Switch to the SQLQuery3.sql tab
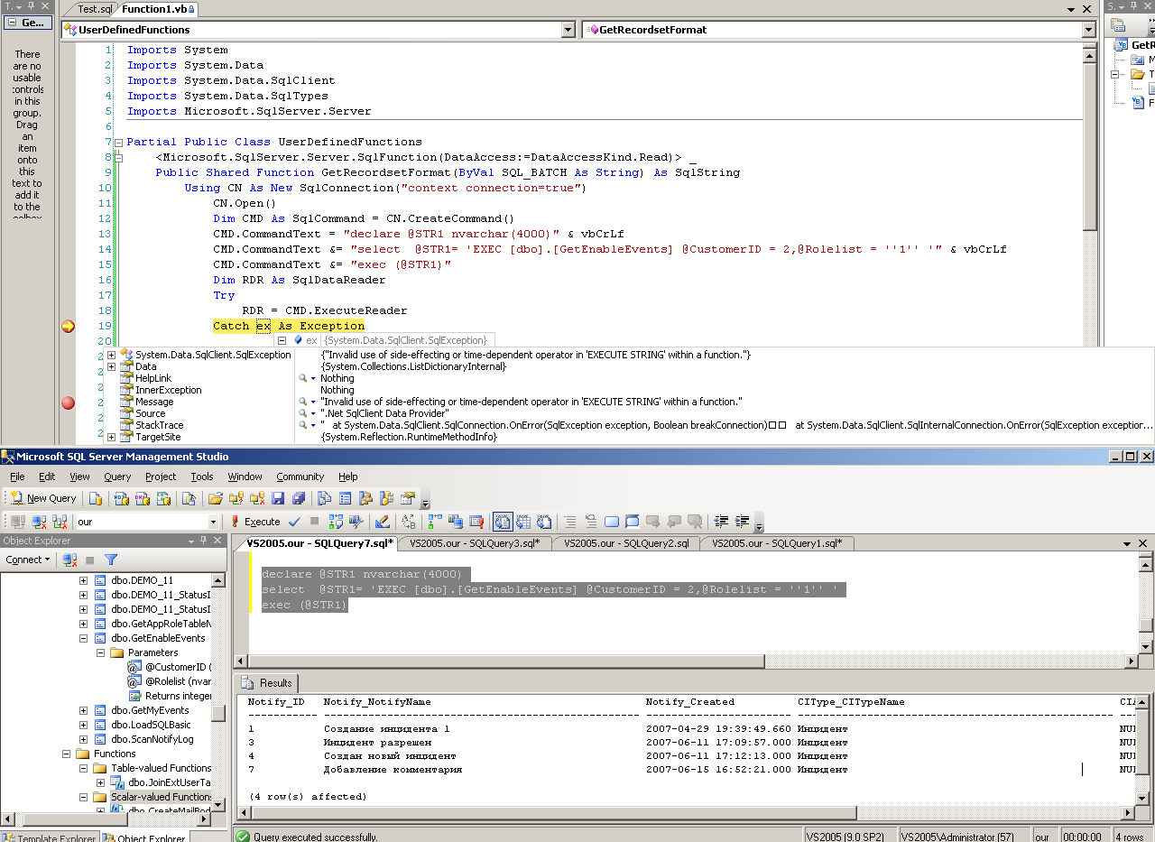 [x=474, y=543]
